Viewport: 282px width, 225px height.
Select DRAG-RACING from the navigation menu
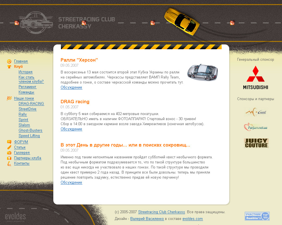pos(31,103)
